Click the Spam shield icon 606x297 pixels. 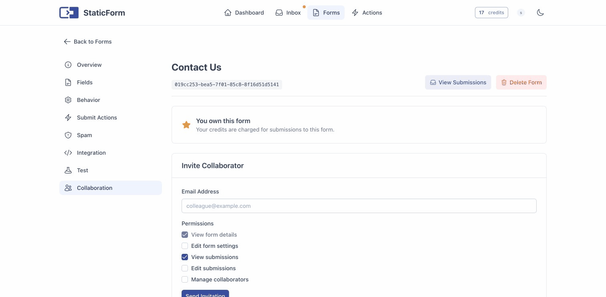pos(68,135)
